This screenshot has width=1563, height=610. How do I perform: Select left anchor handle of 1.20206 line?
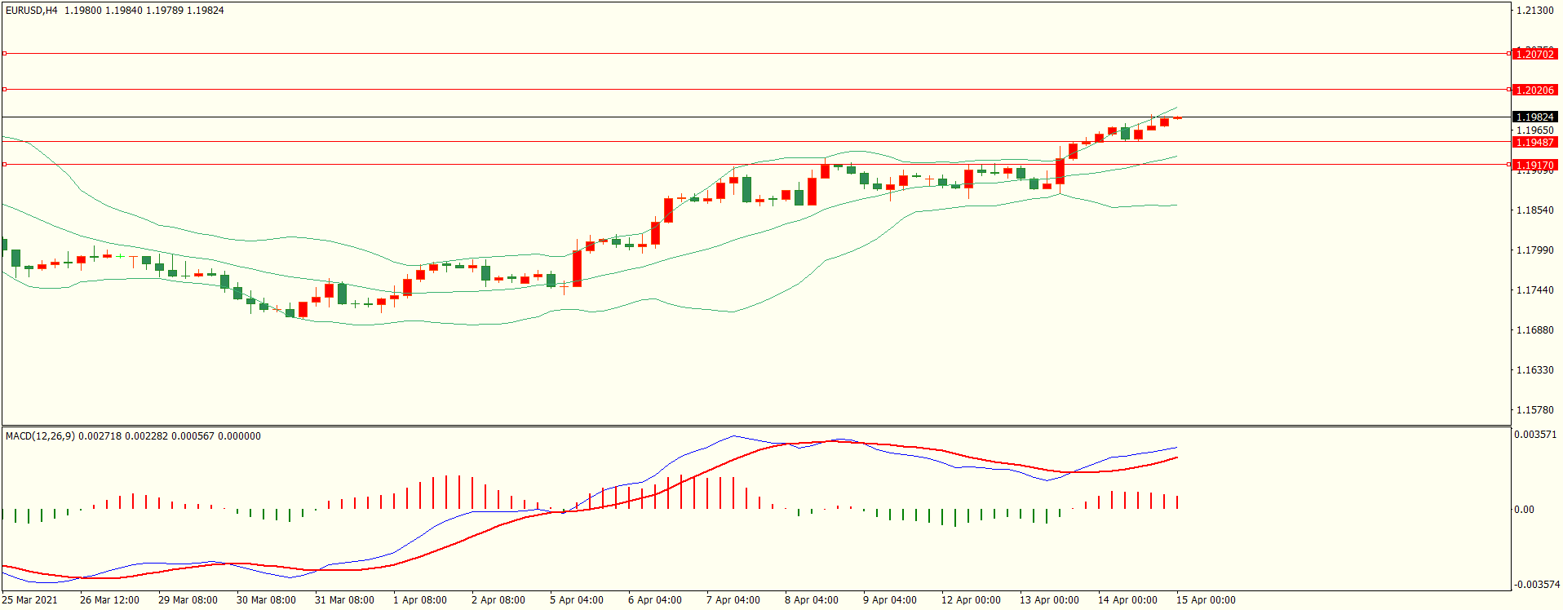(4, 90)
